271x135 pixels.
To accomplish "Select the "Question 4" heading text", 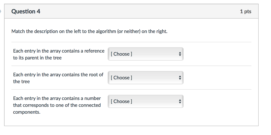I will (26, 11).
